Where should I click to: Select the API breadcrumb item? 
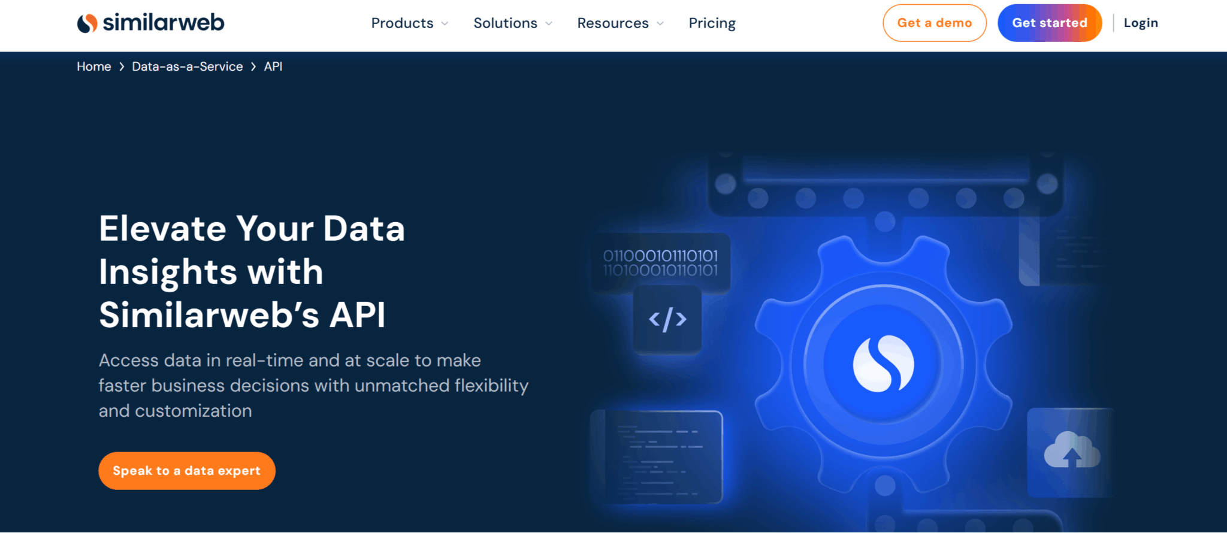tap(273, 66)
